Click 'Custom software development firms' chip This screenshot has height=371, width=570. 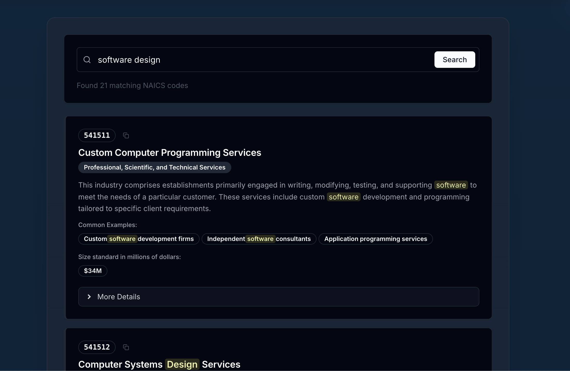pos(139,239)
